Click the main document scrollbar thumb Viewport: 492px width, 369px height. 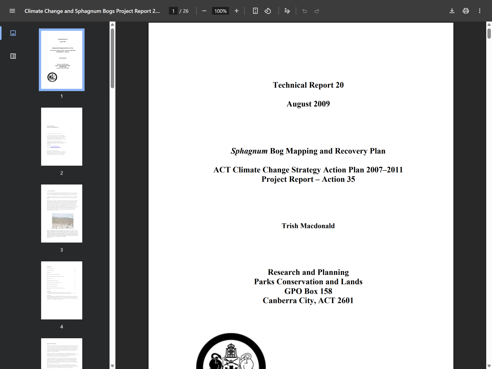click(489, 33)
